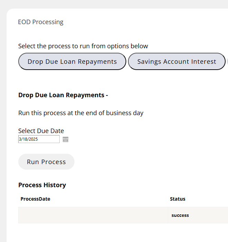Click the success status cell

(180, 215)
